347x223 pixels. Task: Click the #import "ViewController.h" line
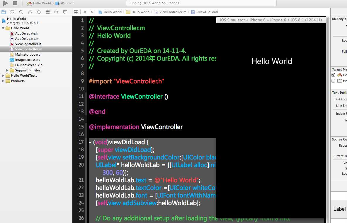coord(126,81)
